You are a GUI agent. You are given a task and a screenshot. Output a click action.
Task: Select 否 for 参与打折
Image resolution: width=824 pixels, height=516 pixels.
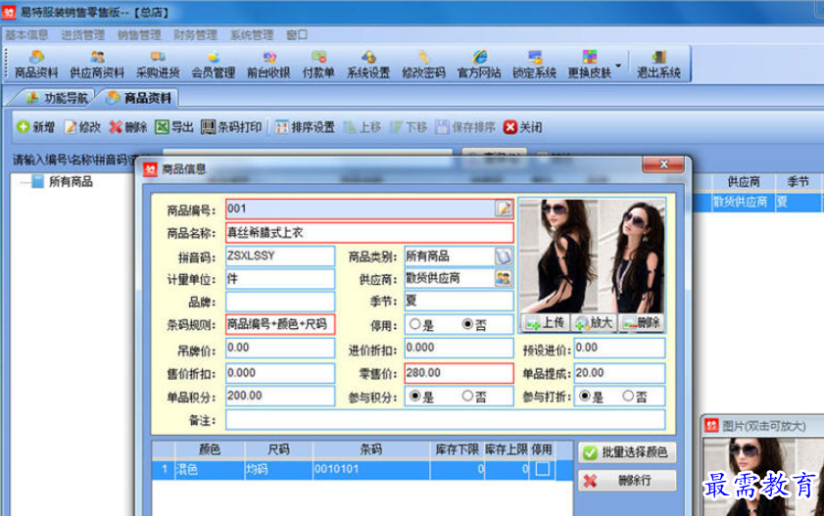(627, 397)
